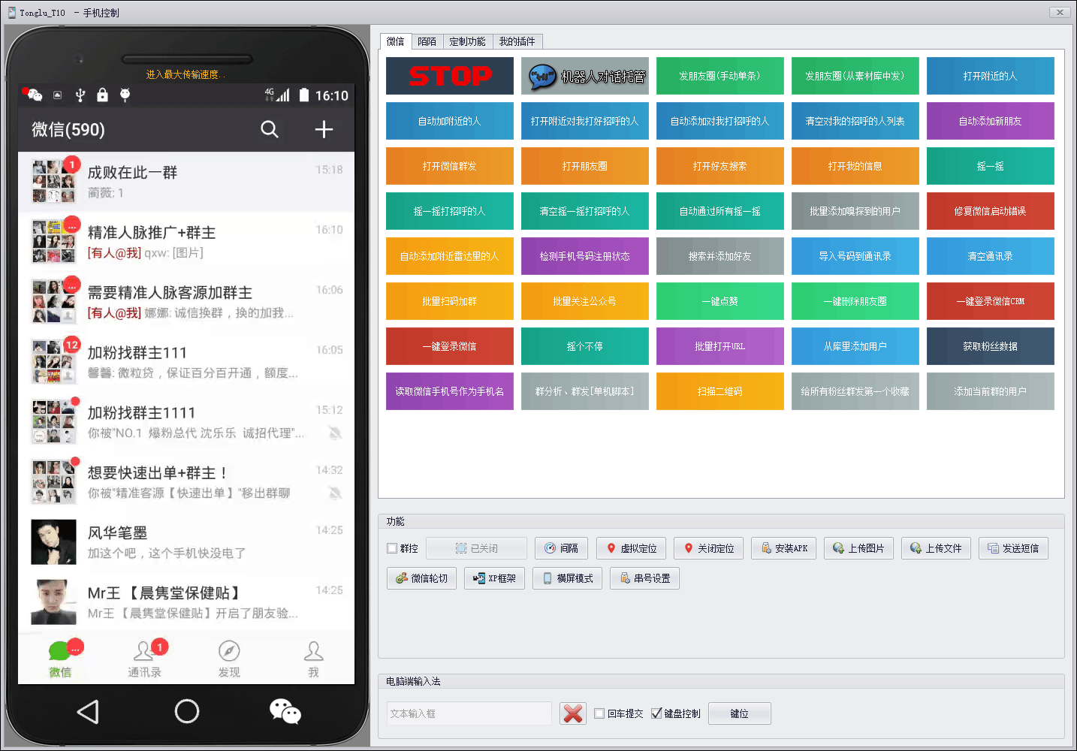
Task: Click 间隔 interval button
Action: click(x=561, y=548)
